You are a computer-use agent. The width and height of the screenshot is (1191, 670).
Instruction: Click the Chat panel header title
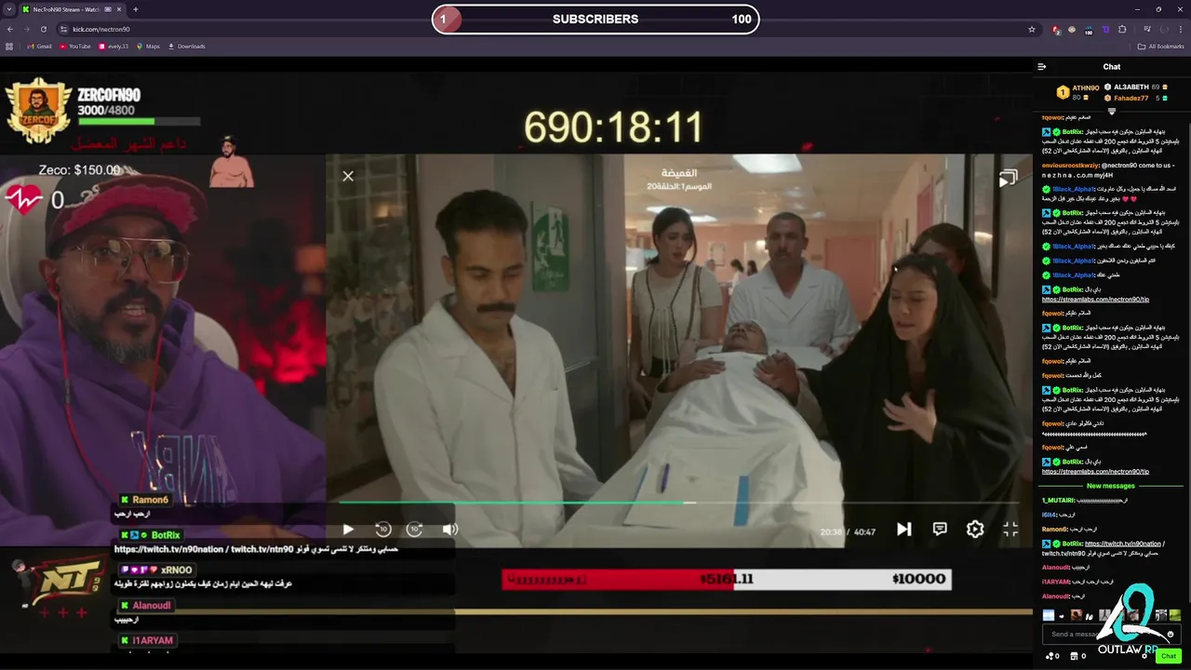coord(1112,67)
